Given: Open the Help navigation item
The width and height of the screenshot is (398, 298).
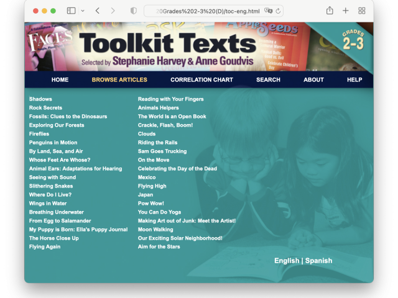Looking at the screenshot, I should pyautogui.click(x=354, y=80).
